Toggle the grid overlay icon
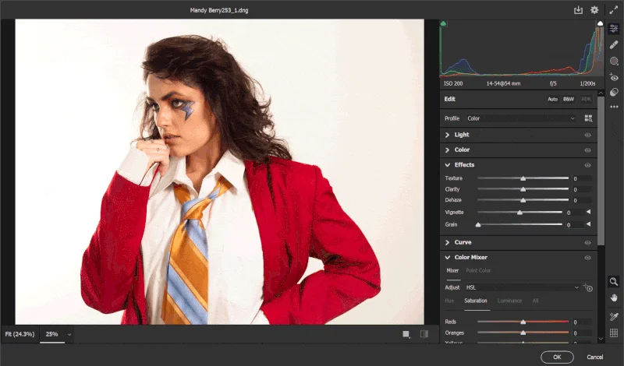This screenshot has width=624, height=366. pyautogui.click(x=614, y=333)
